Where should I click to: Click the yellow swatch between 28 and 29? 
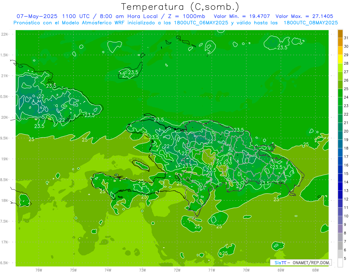[x=340, y=59]
